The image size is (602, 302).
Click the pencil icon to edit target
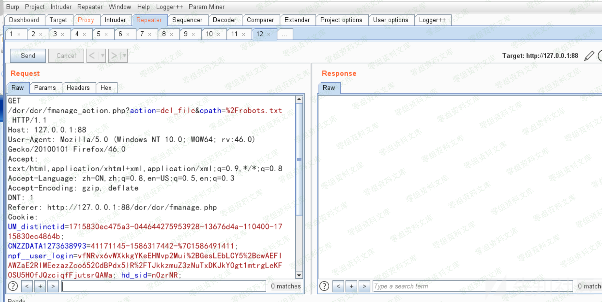589,56
